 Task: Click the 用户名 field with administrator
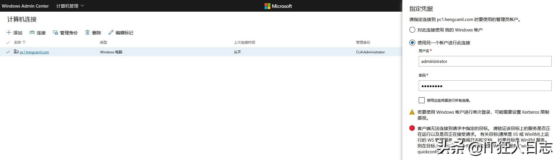point(485,61)
